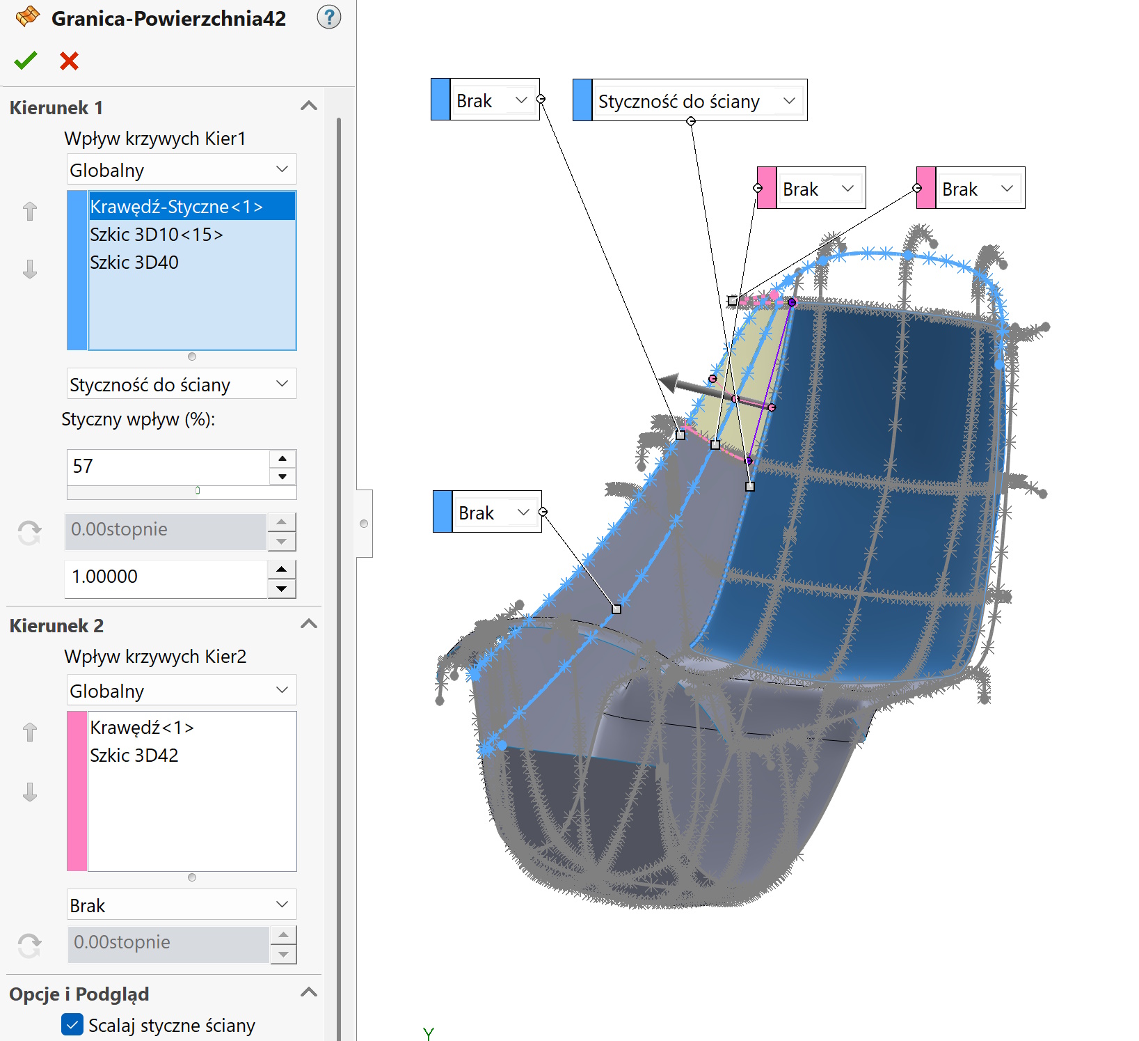1139x1041 pixels.
Task: Select Szkic 3D10<15> in curve list
Action: (157, 235)
